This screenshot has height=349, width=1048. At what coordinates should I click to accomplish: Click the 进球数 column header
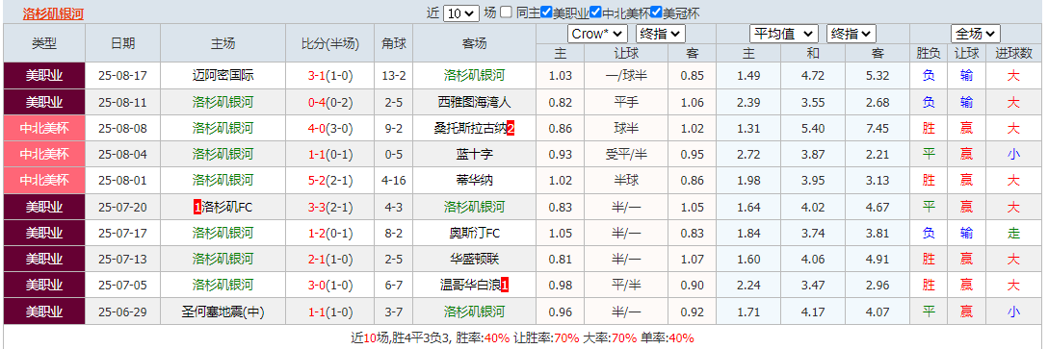point(1013,54)
